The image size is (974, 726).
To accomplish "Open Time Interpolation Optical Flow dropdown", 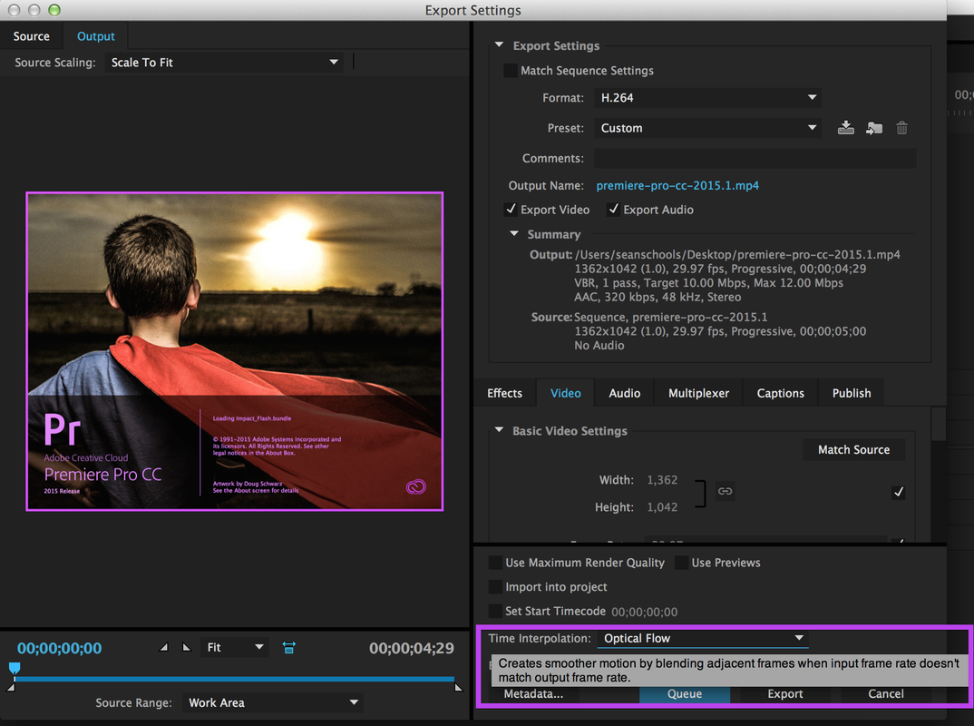I will pyautogui.click(x=703, y=638).
